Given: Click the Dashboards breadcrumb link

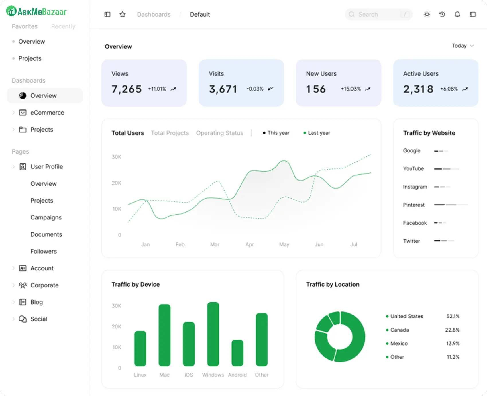Looking at the screenshot, I should (154, 14).
